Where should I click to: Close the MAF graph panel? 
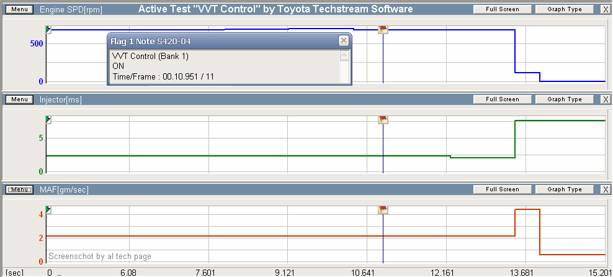tap(606, 189)
